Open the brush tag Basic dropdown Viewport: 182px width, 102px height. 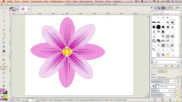pyautogui.click(x=180, y=59)
